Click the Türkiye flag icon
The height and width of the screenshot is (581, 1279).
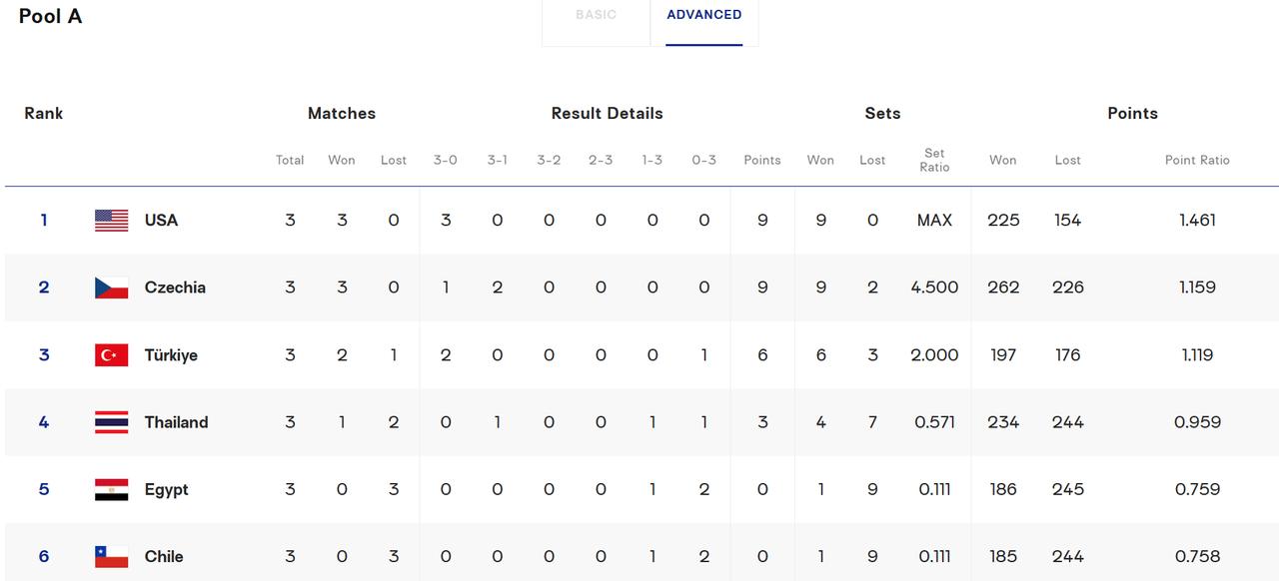(x=111, y=355)
